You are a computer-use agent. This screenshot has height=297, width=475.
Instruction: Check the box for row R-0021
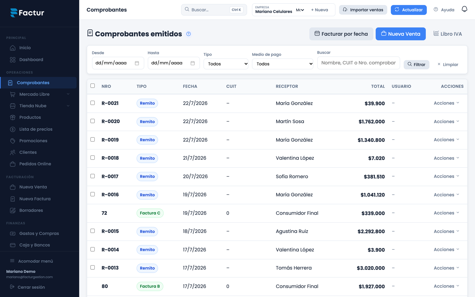click(x=93, y=103)
